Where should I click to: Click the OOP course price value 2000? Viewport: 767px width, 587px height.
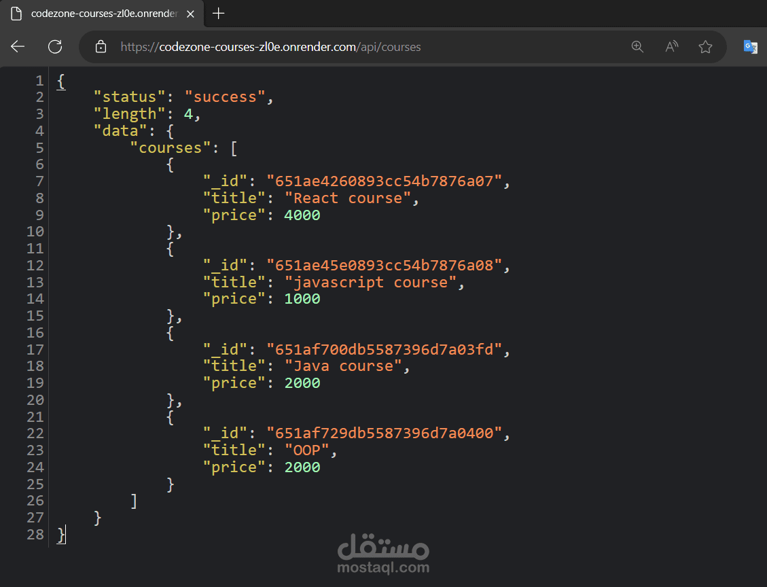tap(302, 467)
